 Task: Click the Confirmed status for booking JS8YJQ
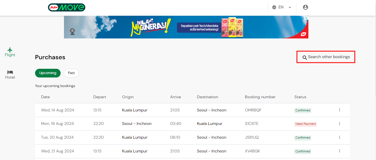302,138
